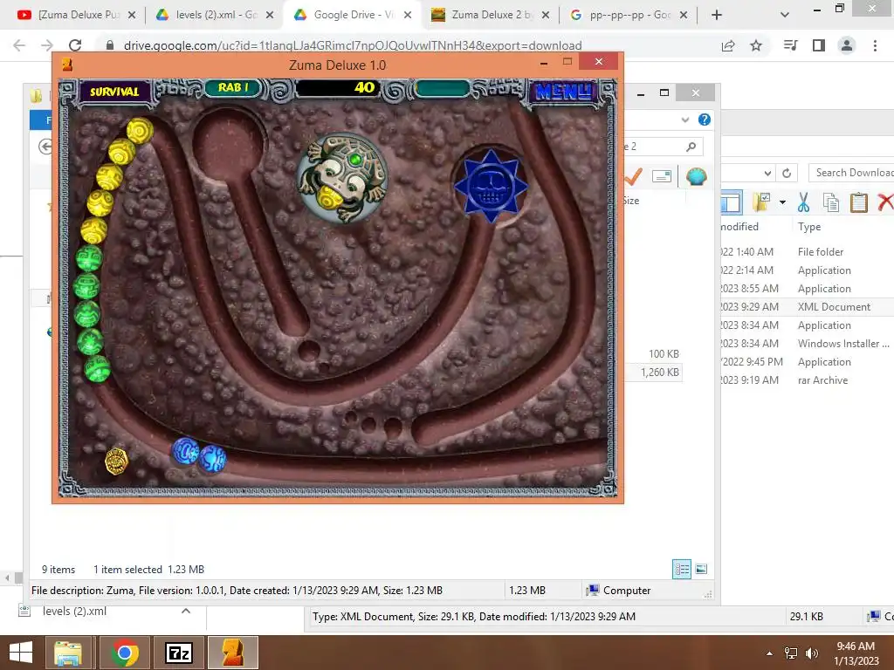Click the orange checkmark toolbar icon
This screenshot has height=670, width=894.
pyautogui.click(x=633, y=176)
